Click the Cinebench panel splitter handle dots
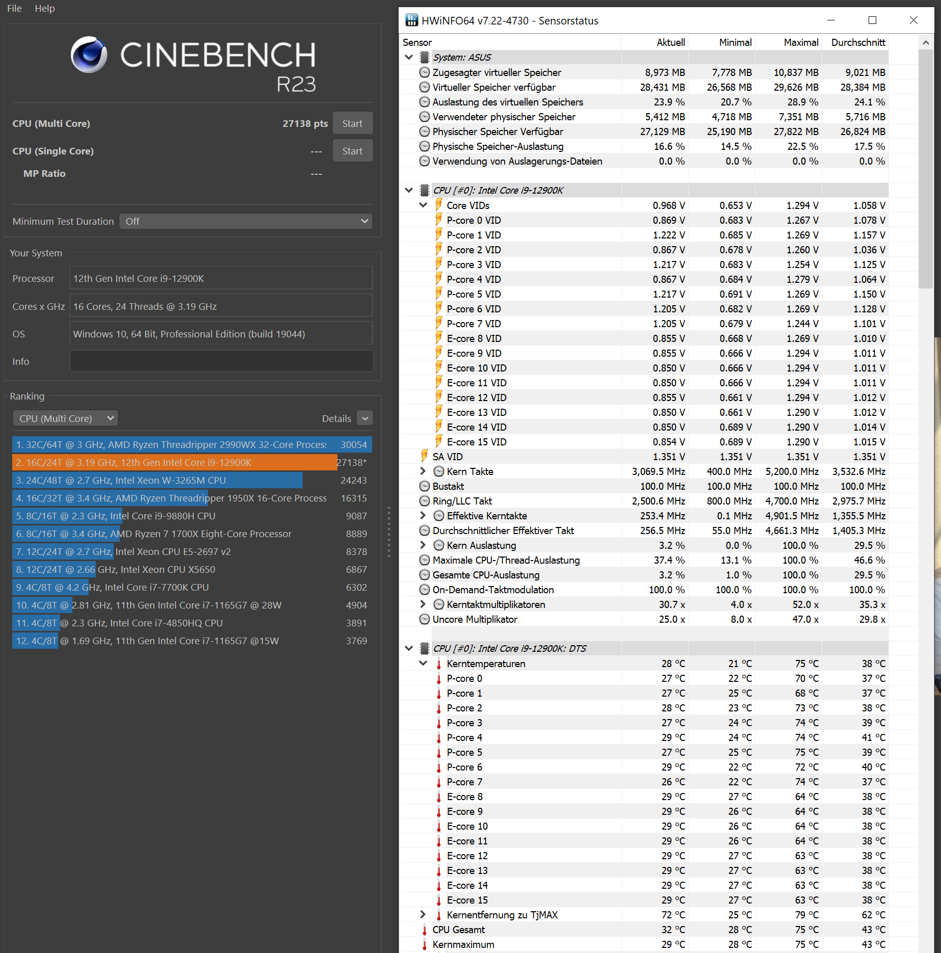Viewport: 941px width, 953px height. pos(389,532)
